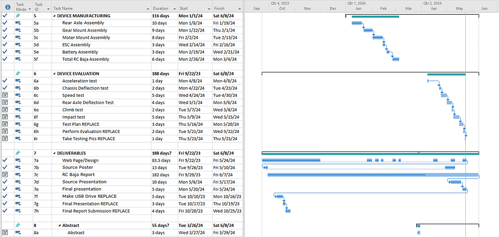Click the Tue 9/26/23 start date cell
Screen dimensions: 499x237
[194, 167]
